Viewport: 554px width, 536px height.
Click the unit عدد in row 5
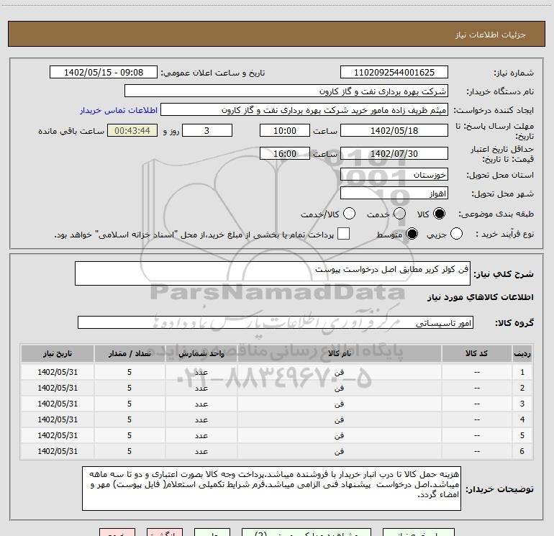pos(201,435)
